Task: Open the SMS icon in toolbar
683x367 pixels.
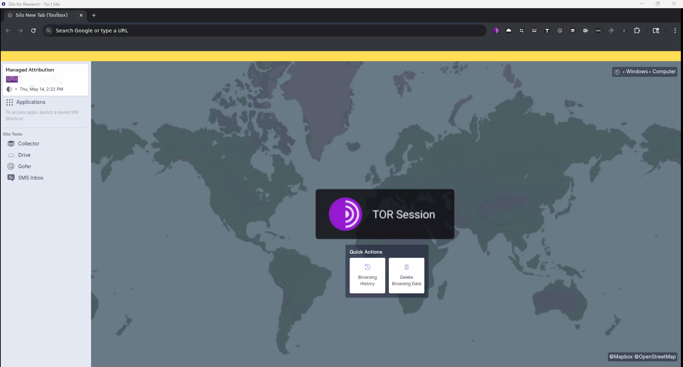Action: (x=598, y=31)
